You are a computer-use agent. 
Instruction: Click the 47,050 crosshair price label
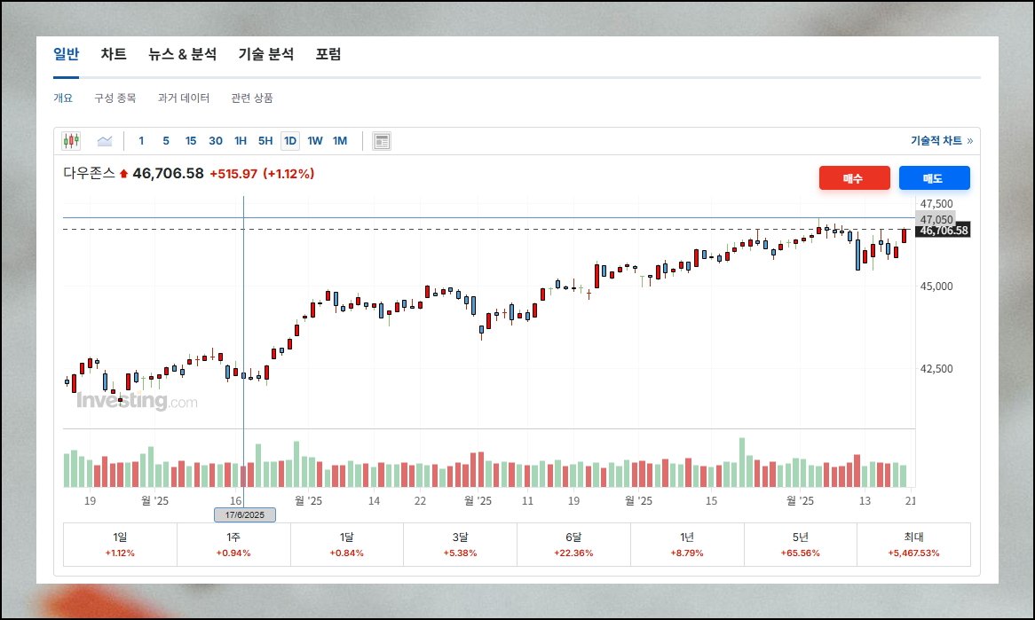[936, 219]
